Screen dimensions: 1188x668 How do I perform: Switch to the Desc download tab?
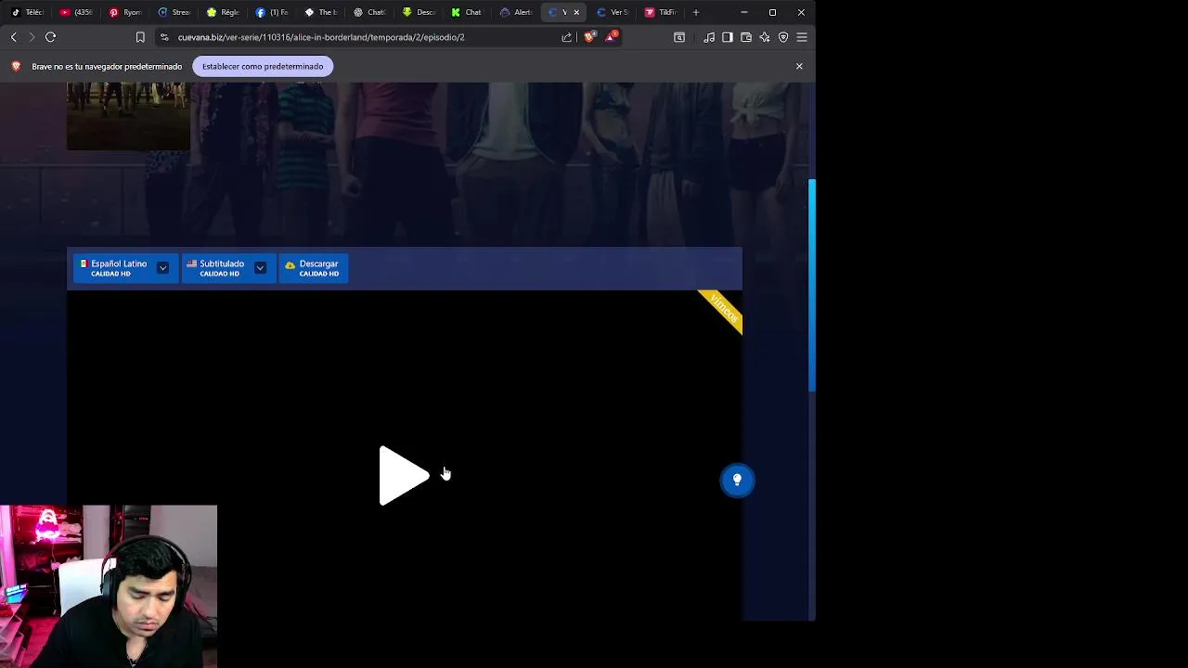point(420,12)
